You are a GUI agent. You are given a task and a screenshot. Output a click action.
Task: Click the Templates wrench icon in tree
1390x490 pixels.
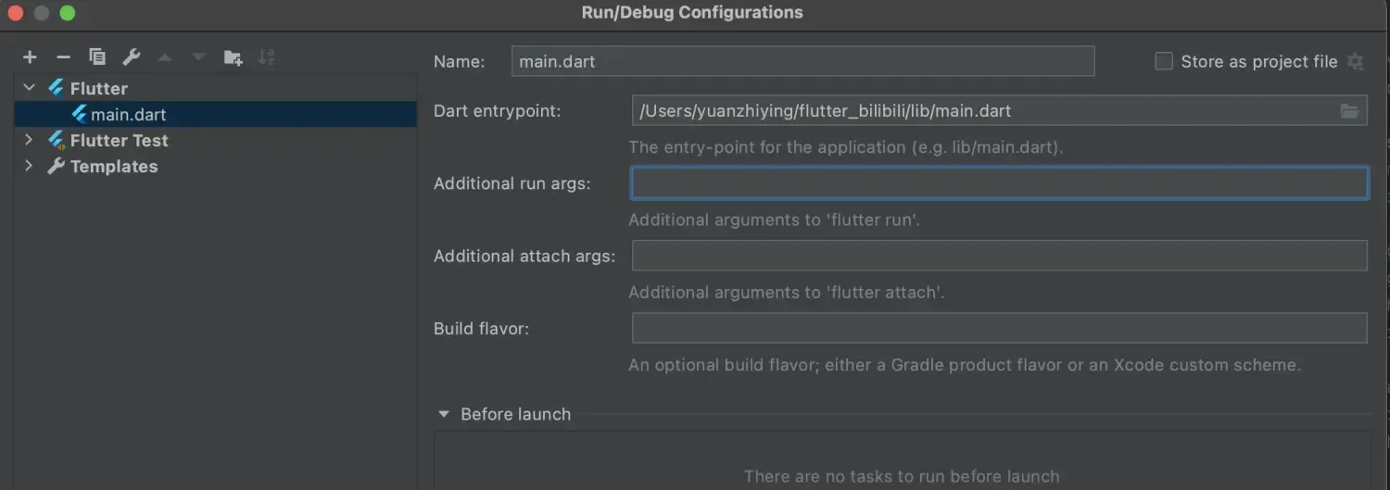pyautogui.click(x=57, y=167)
